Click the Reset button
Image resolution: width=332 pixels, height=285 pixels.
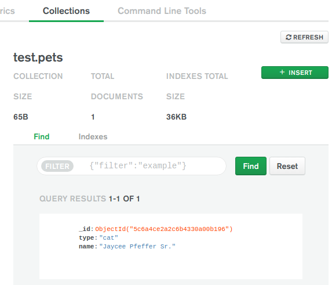287,166
